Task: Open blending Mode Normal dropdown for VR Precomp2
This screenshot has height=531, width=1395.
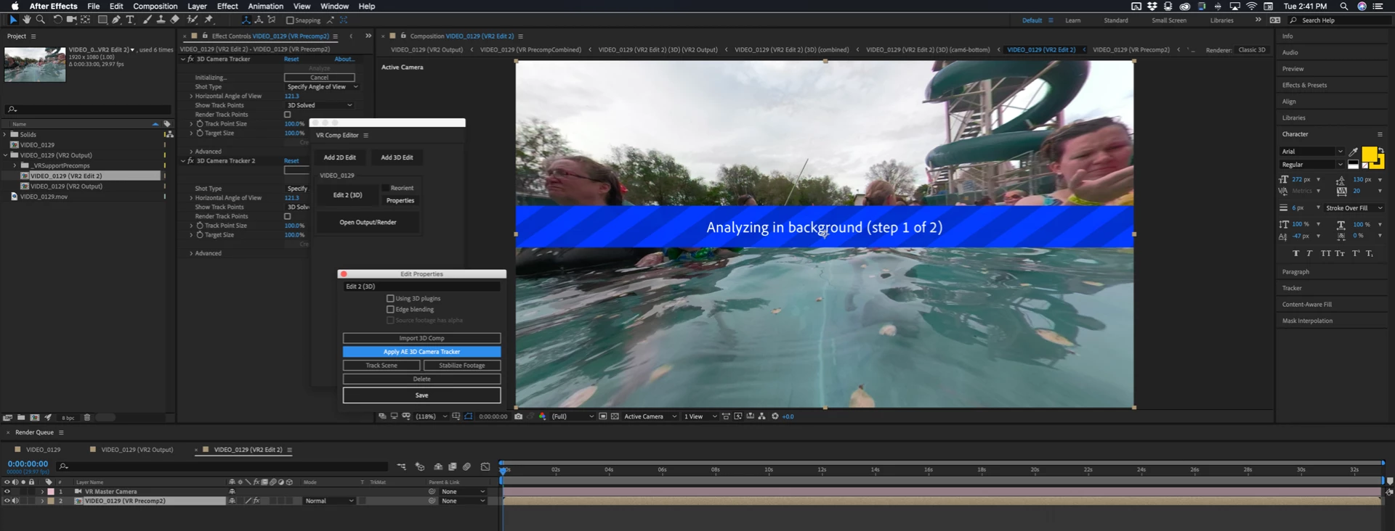Action: tap(329, 501)
